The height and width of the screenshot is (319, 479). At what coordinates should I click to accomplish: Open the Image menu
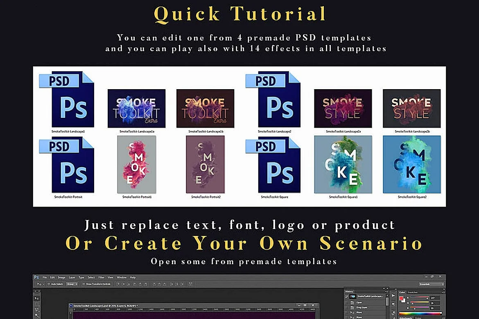61,277
